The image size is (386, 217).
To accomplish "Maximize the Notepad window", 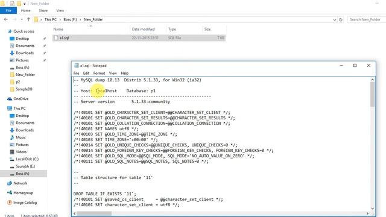I will pos(355,66).
